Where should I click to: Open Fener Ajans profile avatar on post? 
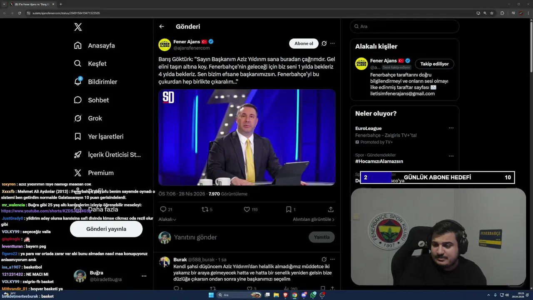click(x=164, y=45)
